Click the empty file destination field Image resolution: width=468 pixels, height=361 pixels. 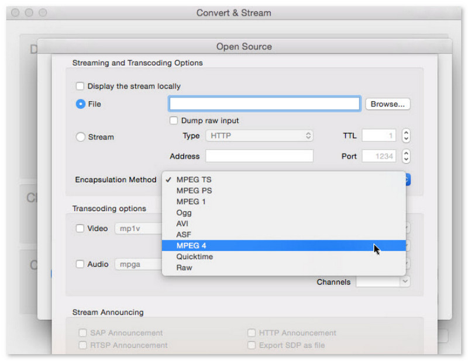click(264, 103)
